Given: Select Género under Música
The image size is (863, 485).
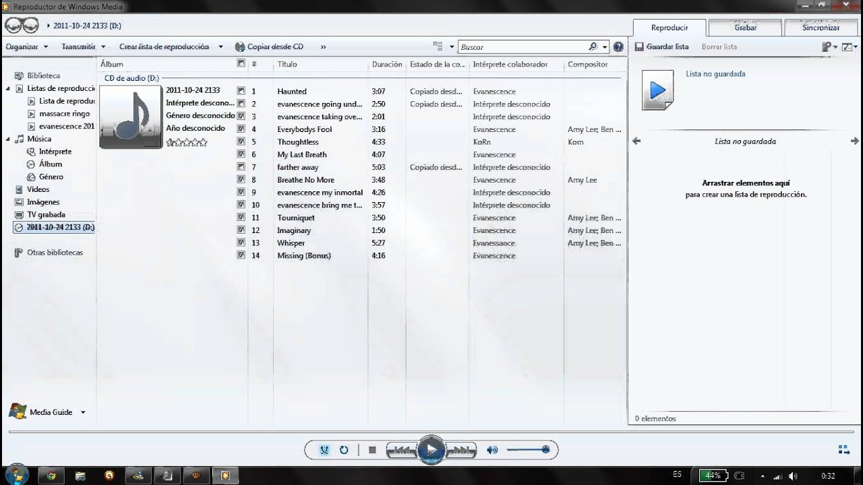Looking at the screenshot, I should tap(51, 177).
